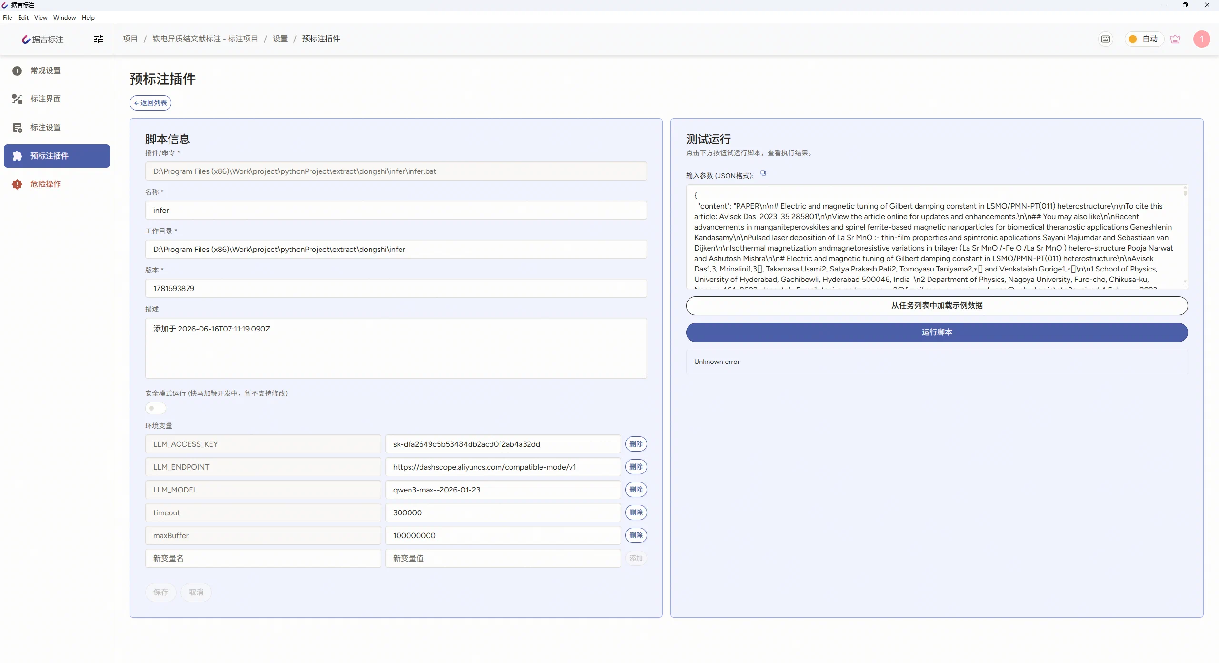Go back via 返回列表 button
This screenshot has width=1219, height=663.
pyautogui.click(x=150, y=103)
